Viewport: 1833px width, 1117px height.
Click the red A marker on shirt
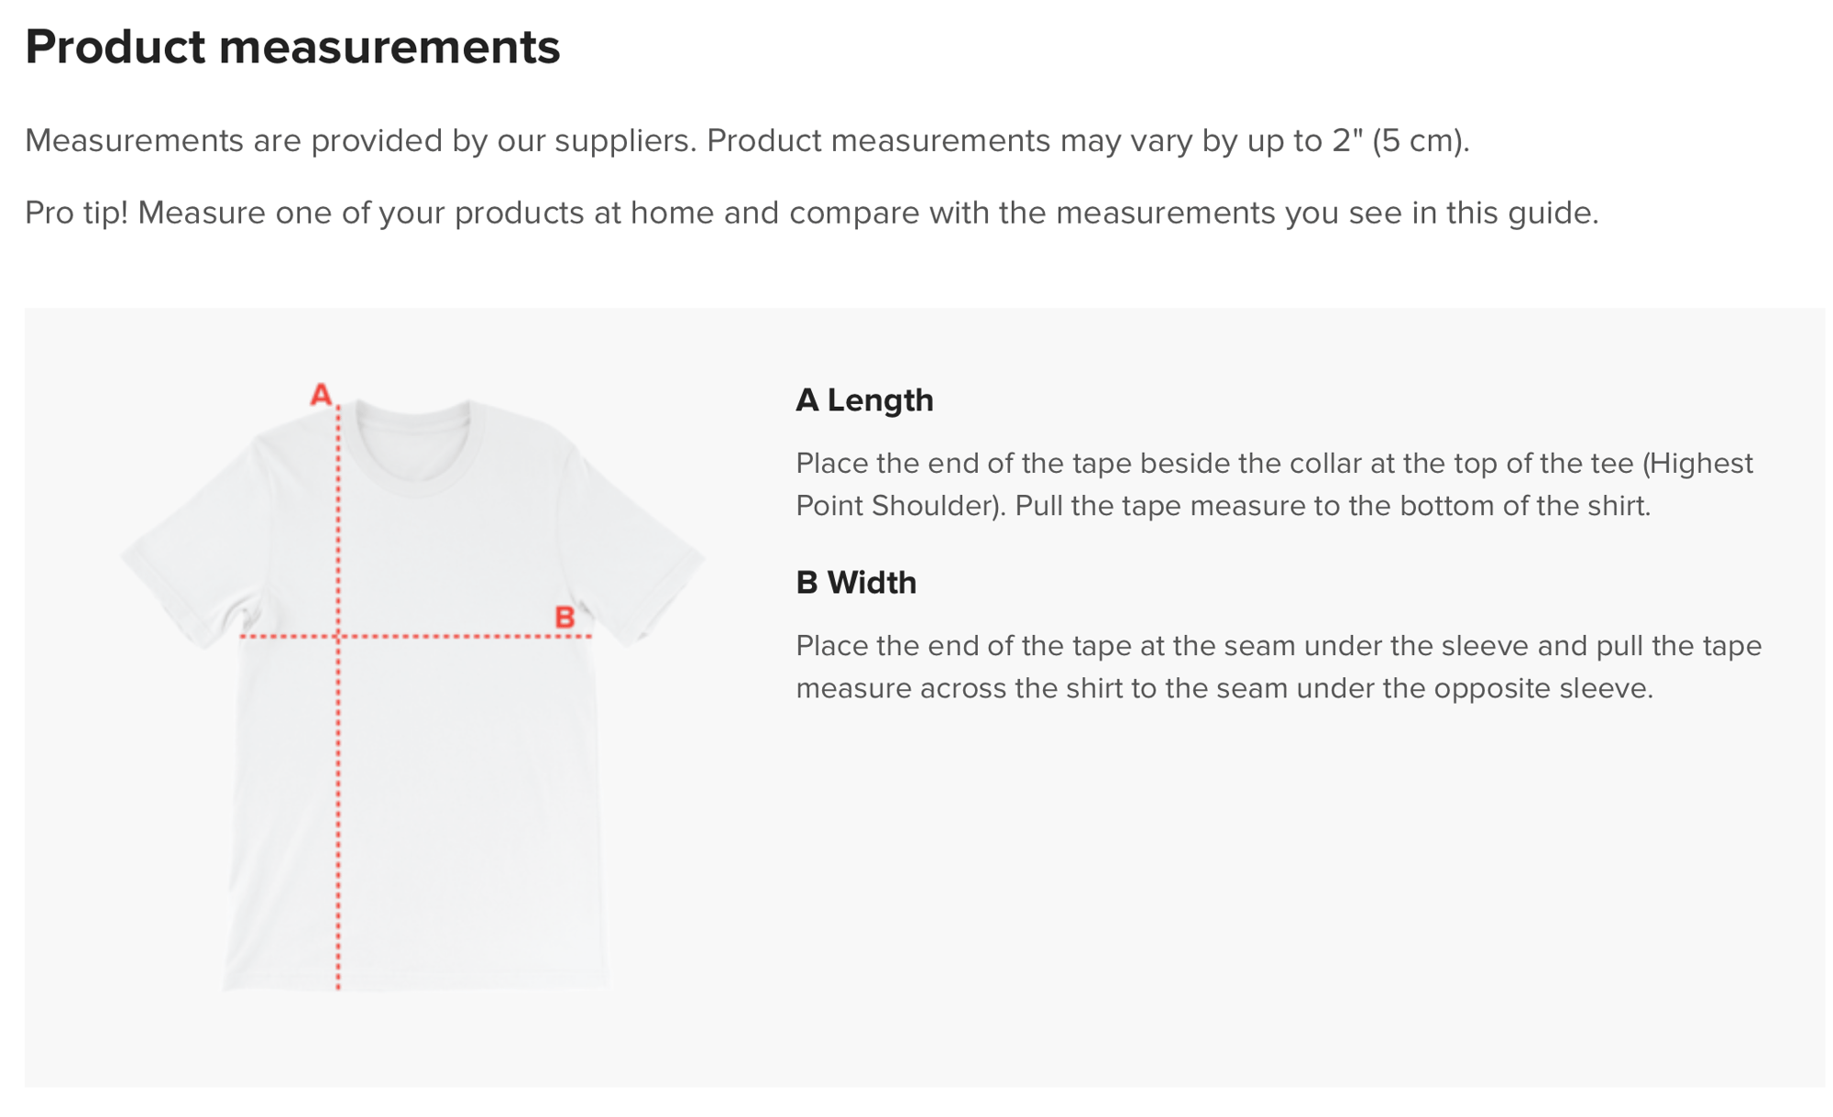[x=320, y=395]
